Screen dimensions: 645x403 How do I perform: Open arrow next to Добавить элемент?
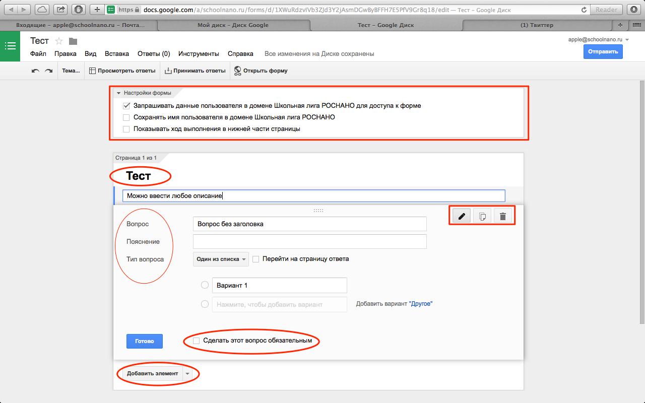pyautogui.click(x=187, y=374)
